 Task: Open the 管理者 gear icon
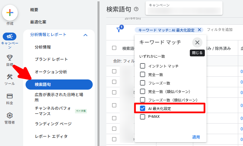tap(10, 115)
